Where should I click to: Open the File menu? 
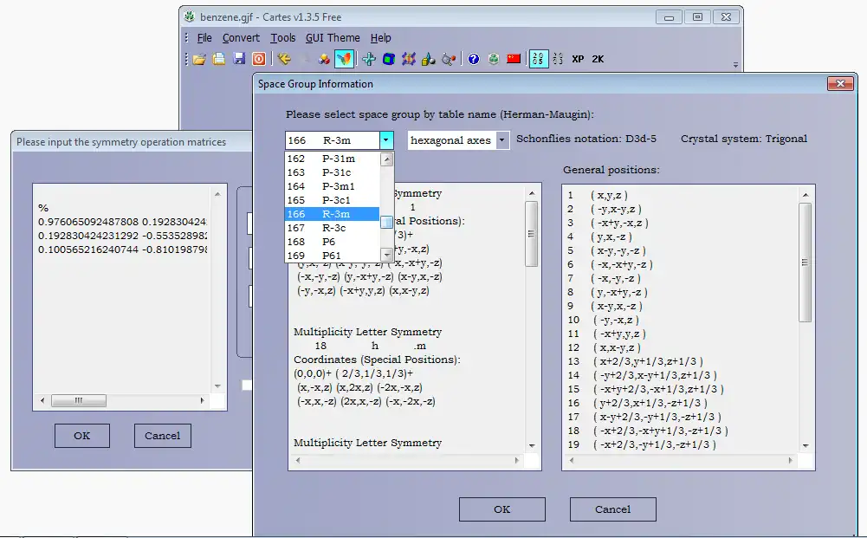tap(204, 38)
